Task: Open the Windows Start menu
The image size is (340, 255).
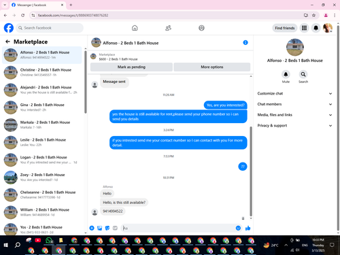Action: point(6,245)
